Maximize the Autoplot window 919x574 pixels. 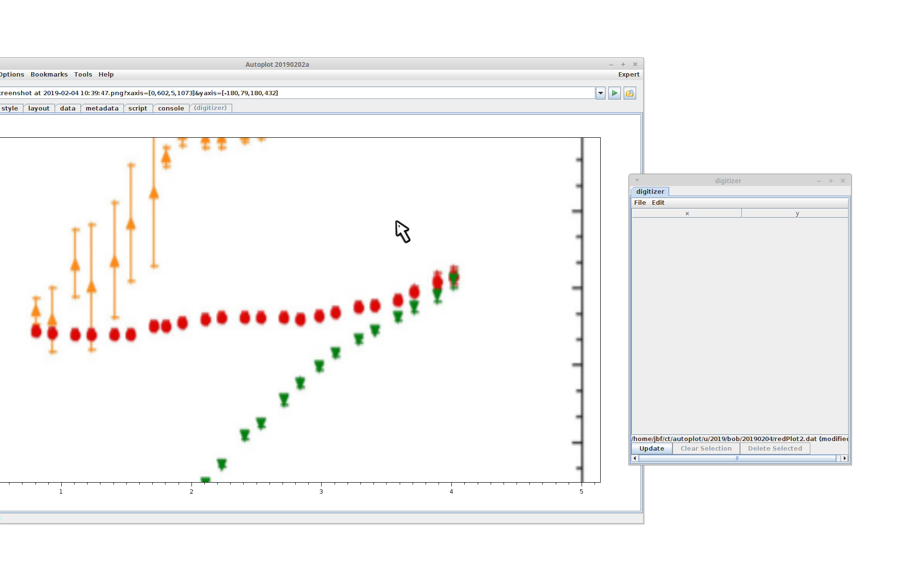coord(623,65)
